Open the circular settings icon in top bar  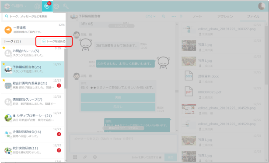[56, 7]
